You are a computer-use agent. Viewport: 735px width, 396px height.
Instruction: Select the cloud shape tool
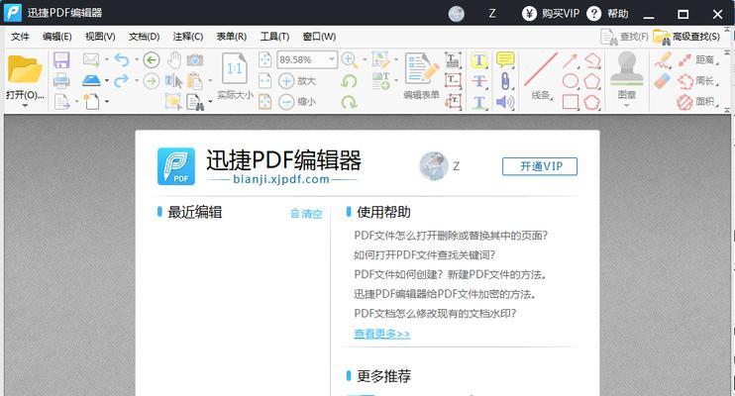(592, 102)
